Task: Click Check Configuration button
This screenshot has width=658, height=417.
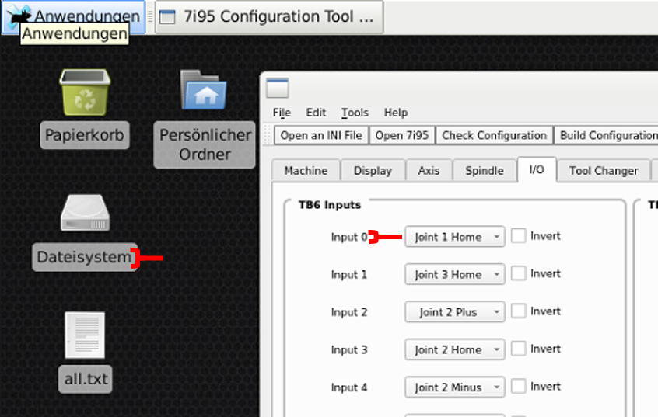Action: (x=495, y=135)
